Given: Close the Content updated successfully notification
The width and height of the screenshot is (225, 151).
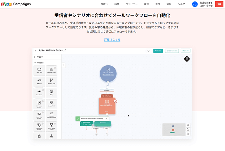Looking at the screenshot, I should (107, 119).
